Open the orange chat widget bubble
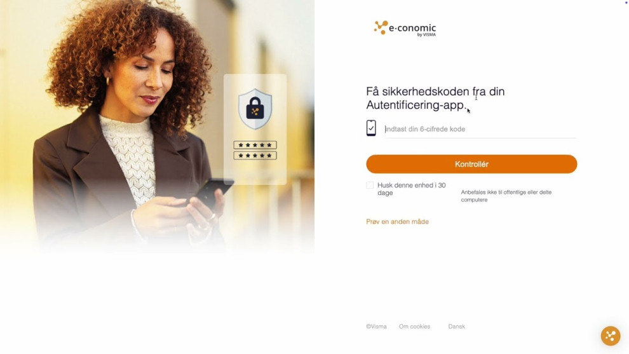This screenshot has width=629, height=354. click(610, 336)
